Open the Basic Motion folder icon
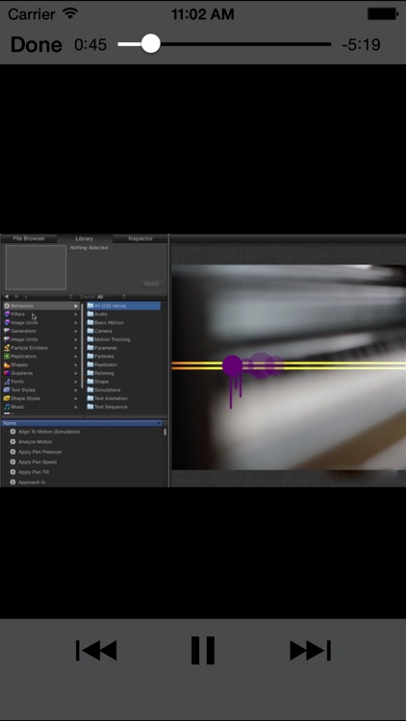406x721 pixels. [90, 322]
